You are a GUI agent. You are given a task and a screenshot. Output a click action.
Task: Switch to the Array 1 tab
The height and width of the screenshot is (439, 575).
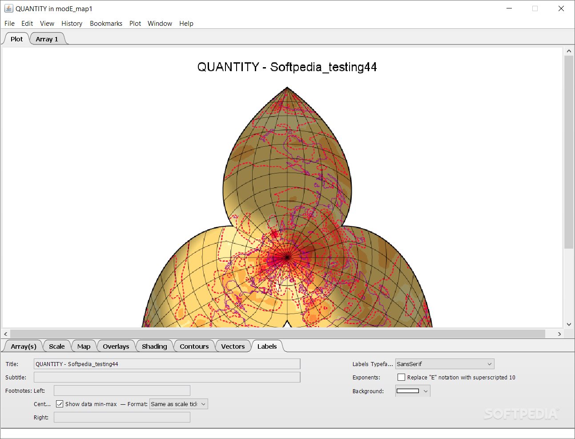point(47,39)
